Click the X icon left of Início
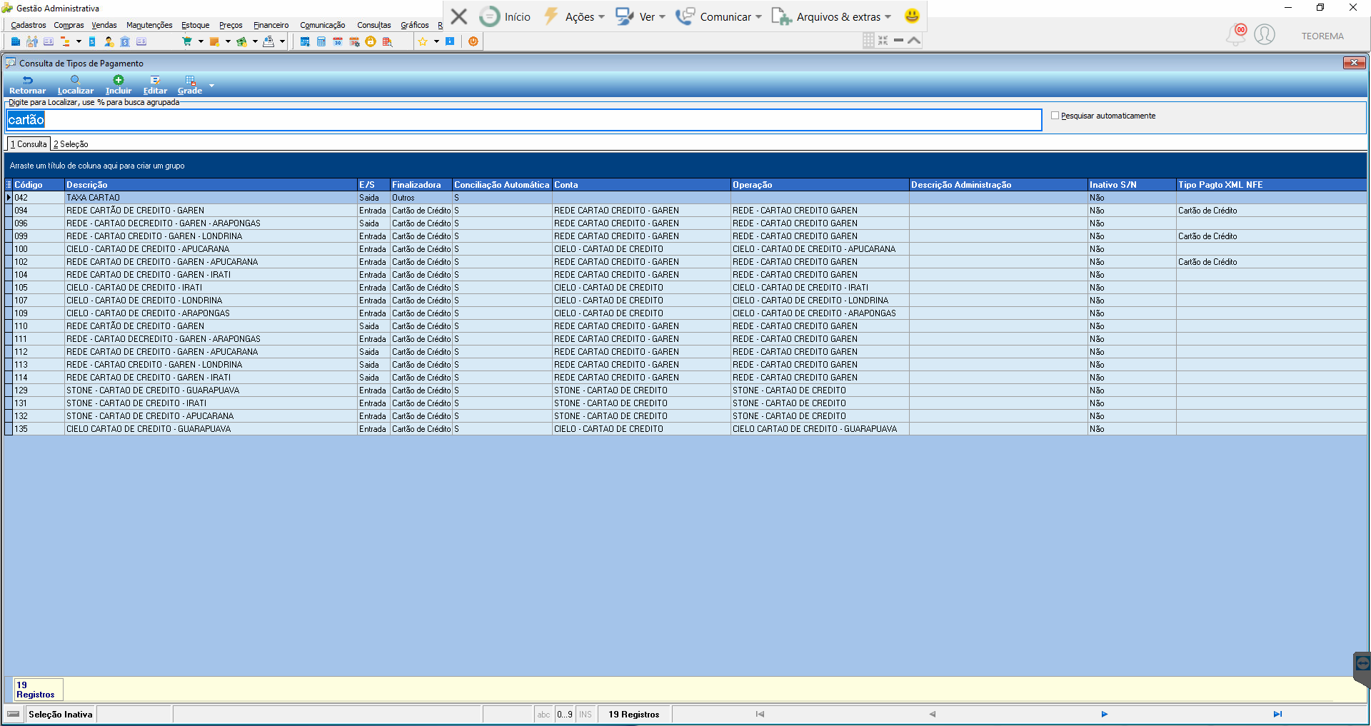 [459, 16]
